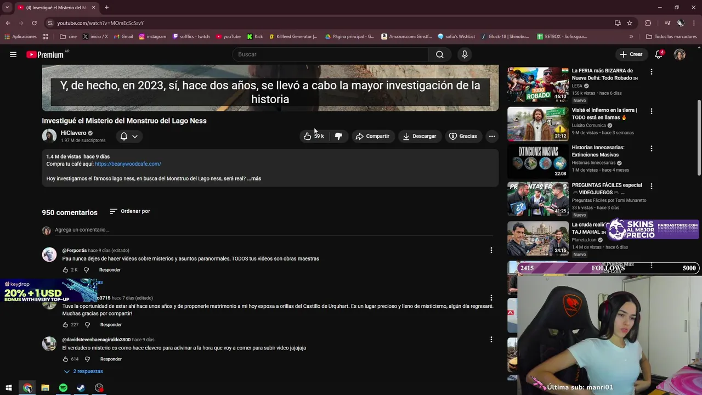
Task: Share the video via Compartir
Action: click(372, 136)
